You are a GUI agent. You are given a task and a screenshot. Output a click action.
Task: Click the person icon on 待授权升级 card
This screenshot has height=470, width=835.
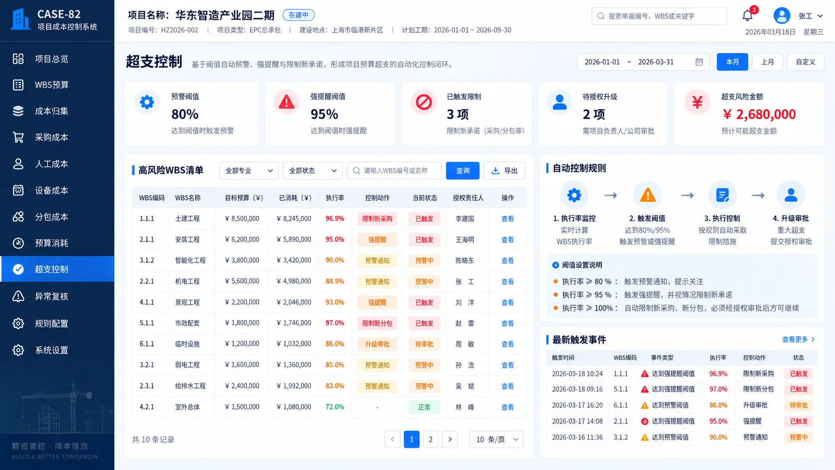coord(559,102)
